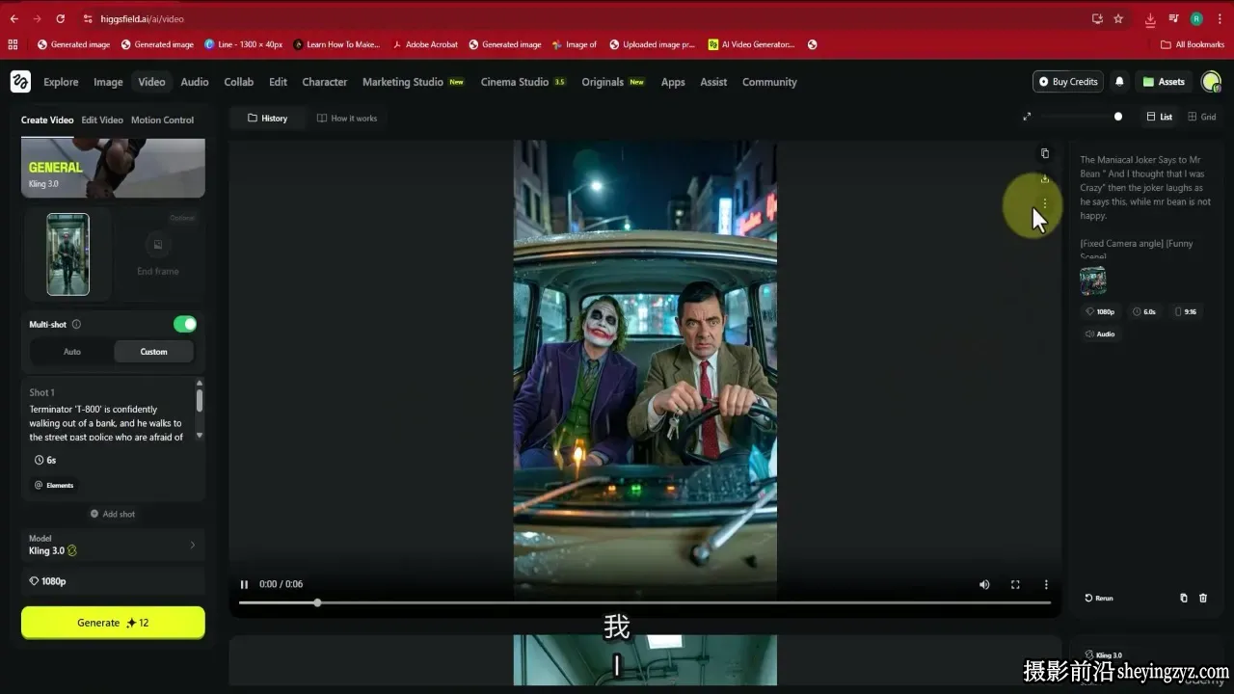Open the Image nav menu
1234x694 pixels.
click(x=108, y=82)
